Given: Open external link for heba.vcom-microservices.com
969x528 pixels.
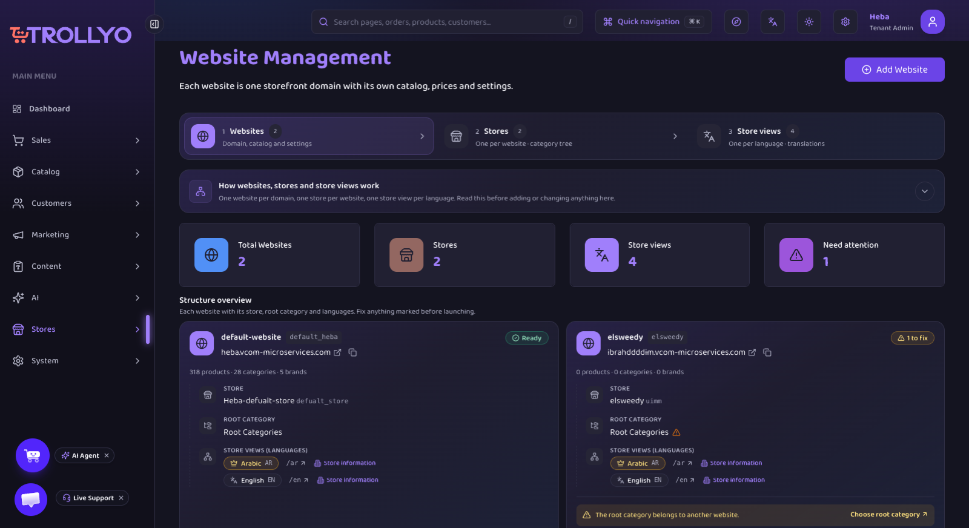Looking at the screenshot, I should coord(337,352).
